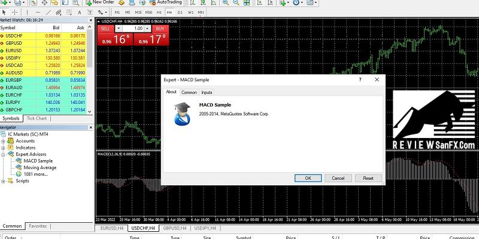The height and width of the screenshot is (239, 479).
Task: Decrease trade volume with down arrow
Action: pos(119,29)
